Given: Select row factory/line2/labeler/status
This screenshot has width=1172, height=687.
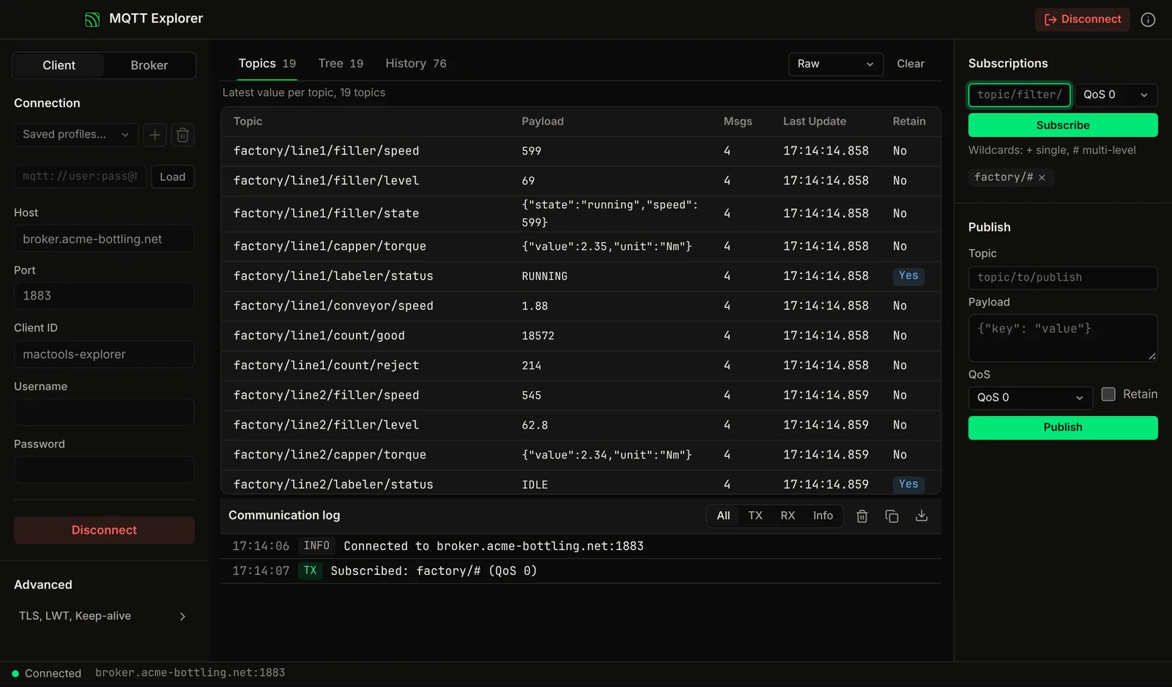Looking at the screenshot, I should click(581, 483).
